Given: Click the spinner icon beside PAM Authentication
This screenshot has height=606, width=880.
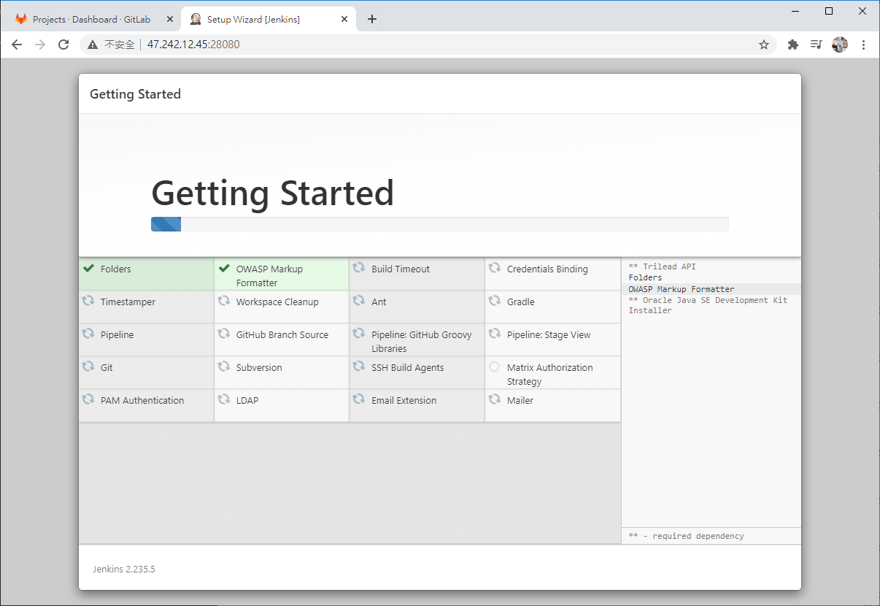Looking at the screenshot, I should click(x=88, y=399).
